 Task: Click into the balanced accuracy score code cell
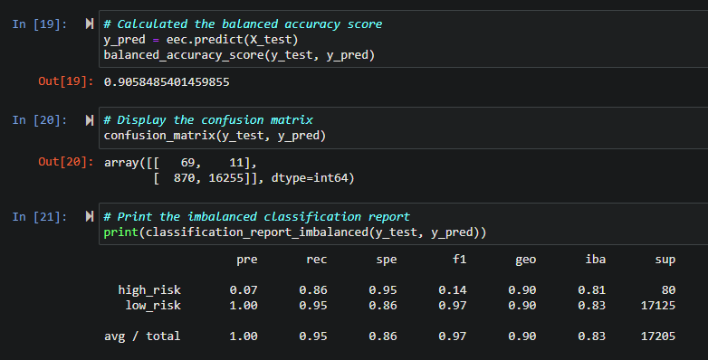403,39
